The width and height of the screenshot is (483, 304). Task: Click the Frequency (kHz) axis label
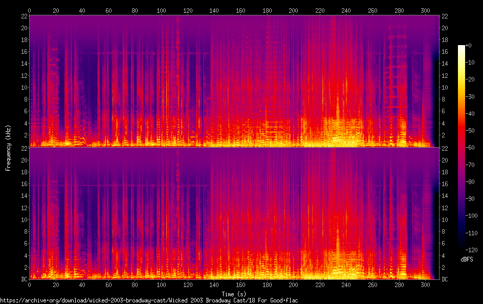click(8, 147)
